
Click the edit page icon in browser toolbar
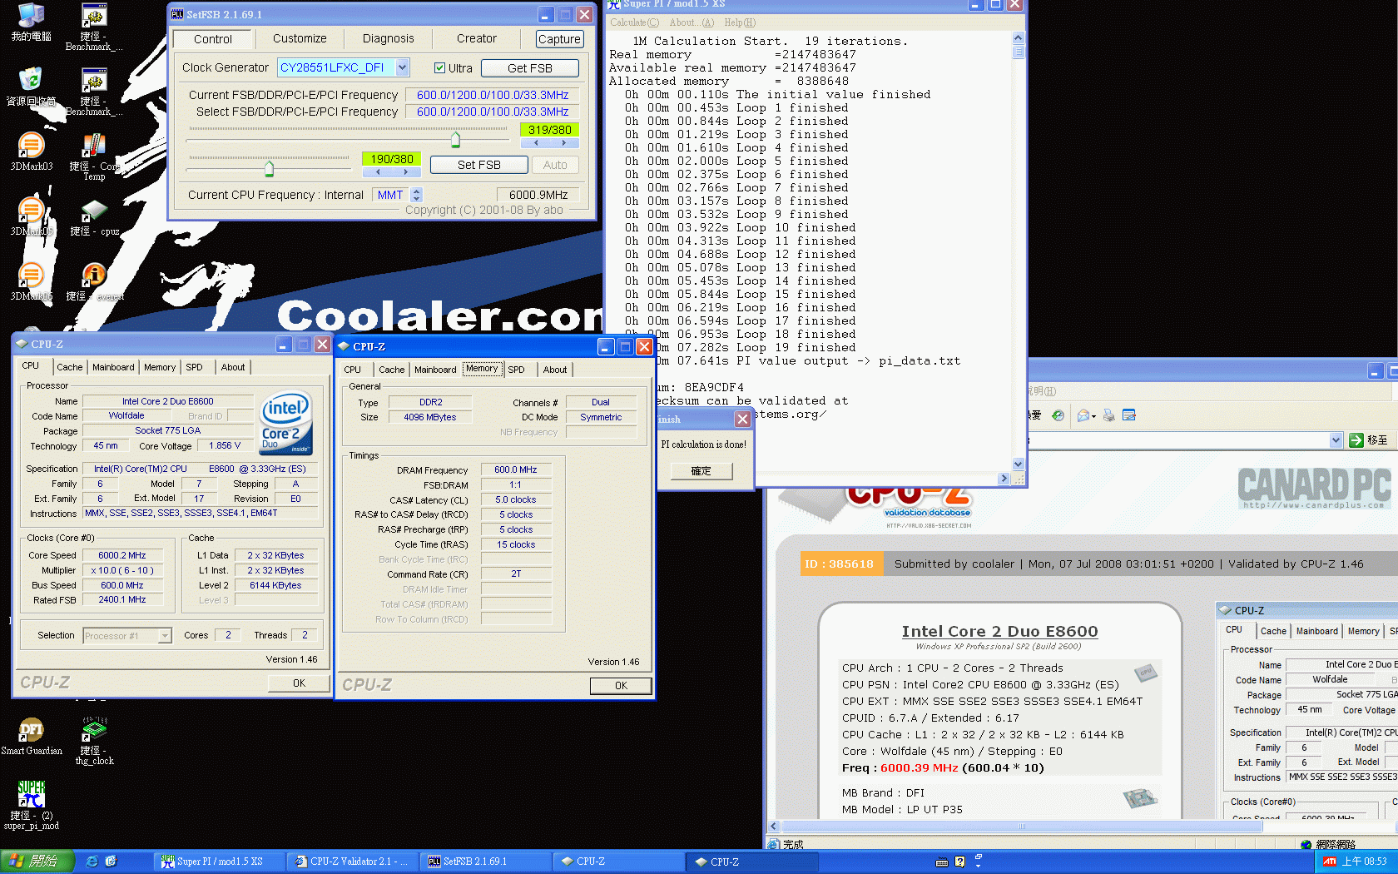(1129, 415)
